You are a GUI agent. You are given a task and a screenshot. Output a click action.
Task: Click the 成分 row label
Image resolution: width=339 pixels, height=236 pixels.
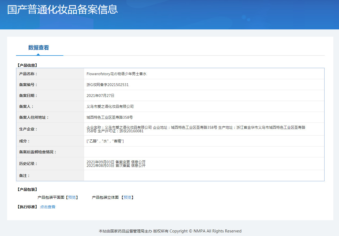point(24,141)
